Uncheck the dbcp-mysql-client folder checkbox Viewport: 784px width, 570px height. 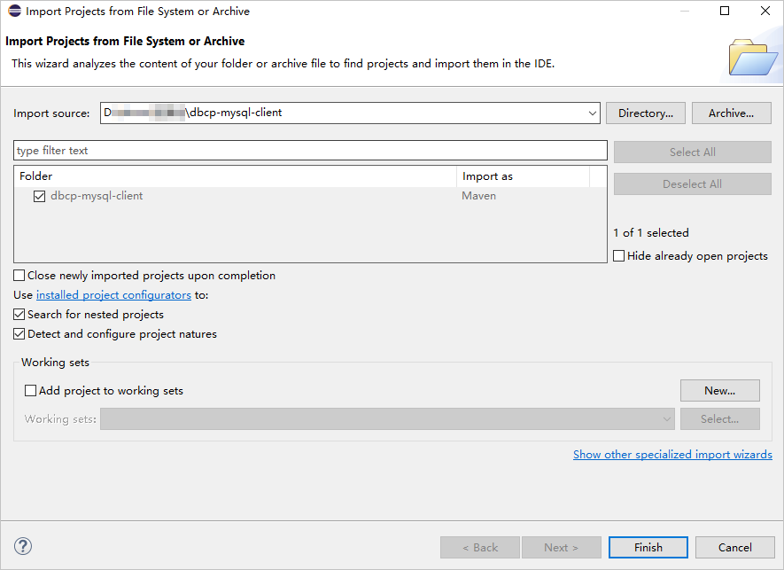click(x=39, y=196)
